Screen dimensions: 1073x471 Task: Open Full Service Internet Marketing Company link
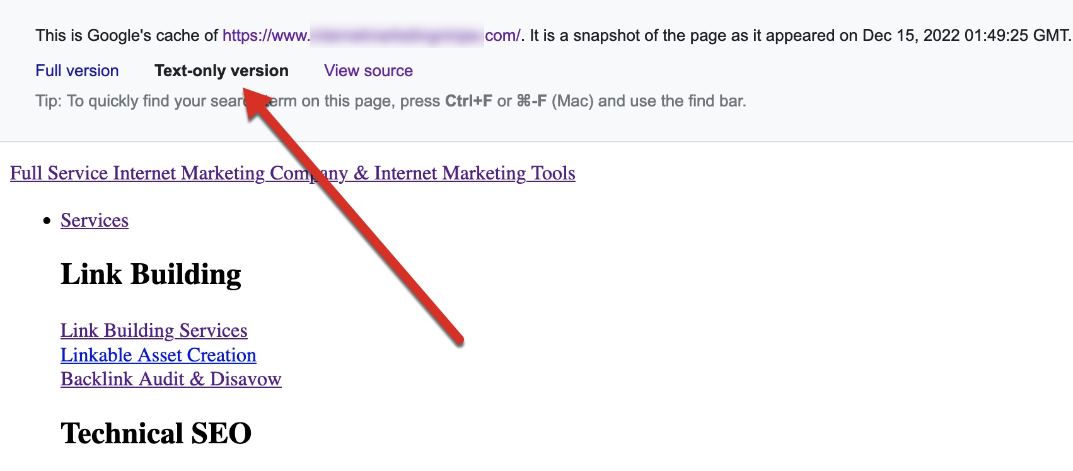(293, 173)
